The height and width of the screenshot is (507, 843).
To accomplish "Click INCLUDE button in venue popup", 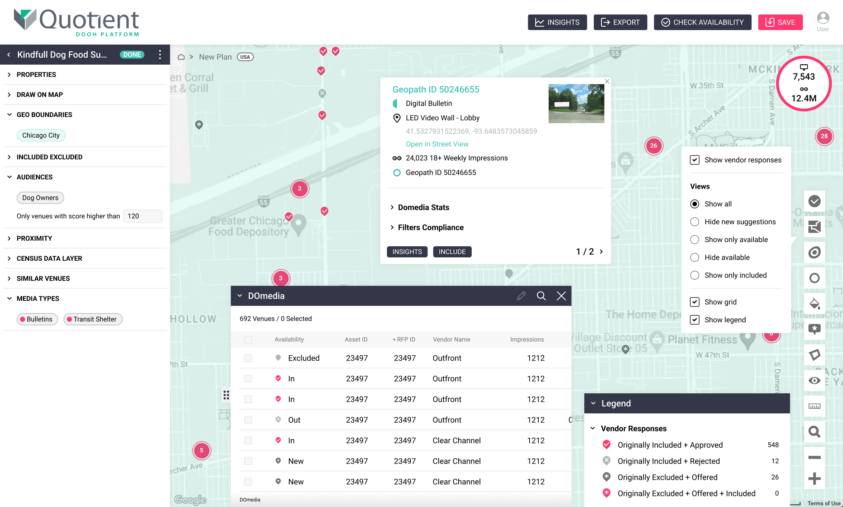I will click(452, 252).
